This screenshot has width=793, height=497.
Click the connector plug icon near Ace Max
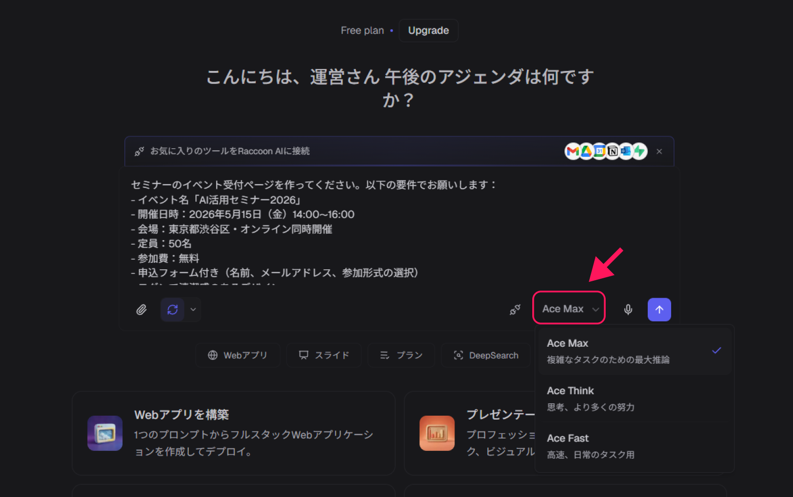click(x=515, y=310)
